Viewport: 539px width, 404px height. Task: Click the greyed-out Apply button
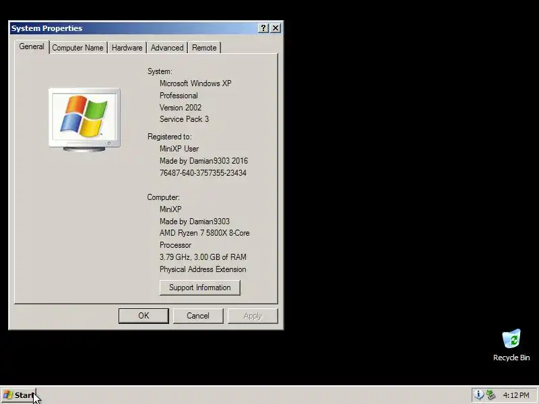point(253,316)
